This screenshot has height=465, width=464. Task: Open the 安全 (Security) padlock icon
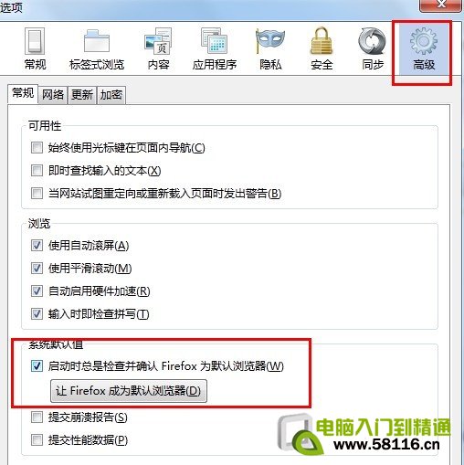click(x=322, y=48)
